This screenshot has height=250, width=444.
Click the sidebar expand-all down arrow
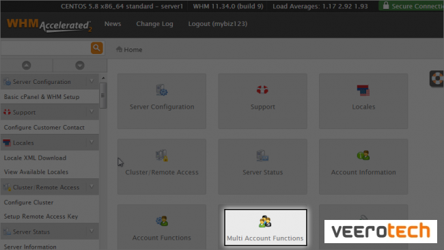point(80,66)
